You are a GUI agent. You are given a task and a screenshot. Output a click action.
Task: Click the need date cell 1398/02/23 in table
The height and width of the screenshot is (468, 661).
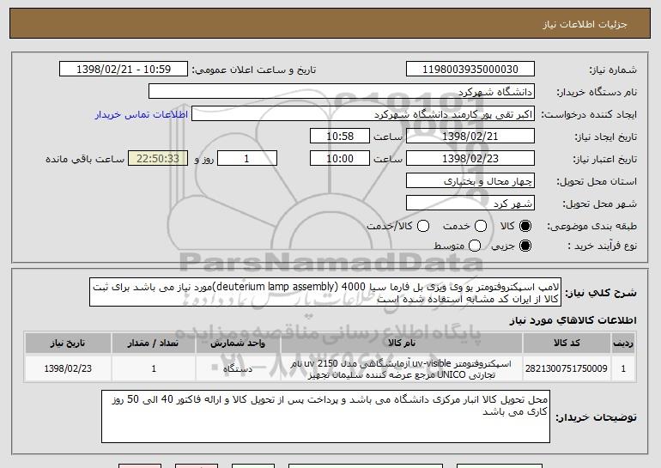68,368
